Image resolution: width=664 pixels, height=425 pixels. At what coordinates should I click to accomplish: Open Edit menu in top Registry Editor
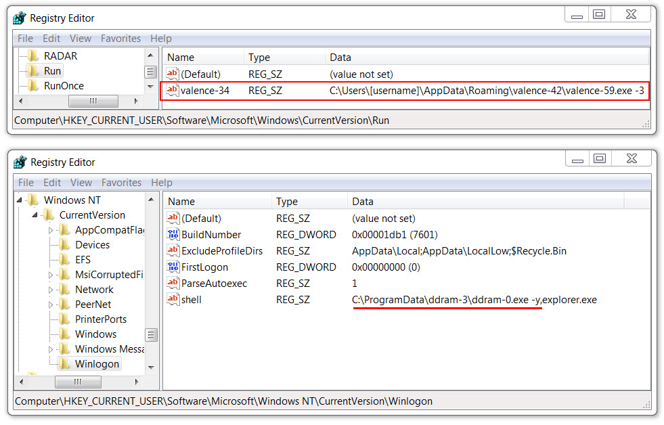coord(51,39)
